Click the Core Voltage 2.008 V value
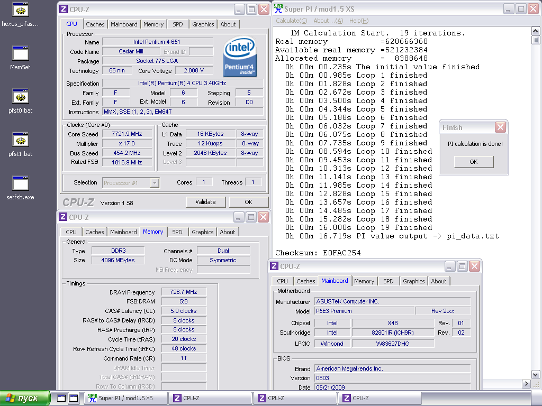 pos(194,70)
